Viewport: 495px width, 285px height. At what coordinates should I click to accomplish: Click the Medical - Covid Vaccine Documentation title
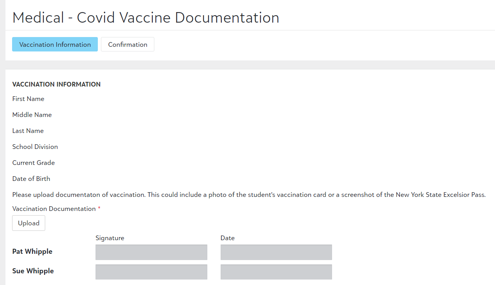click(x=146, y=18)
